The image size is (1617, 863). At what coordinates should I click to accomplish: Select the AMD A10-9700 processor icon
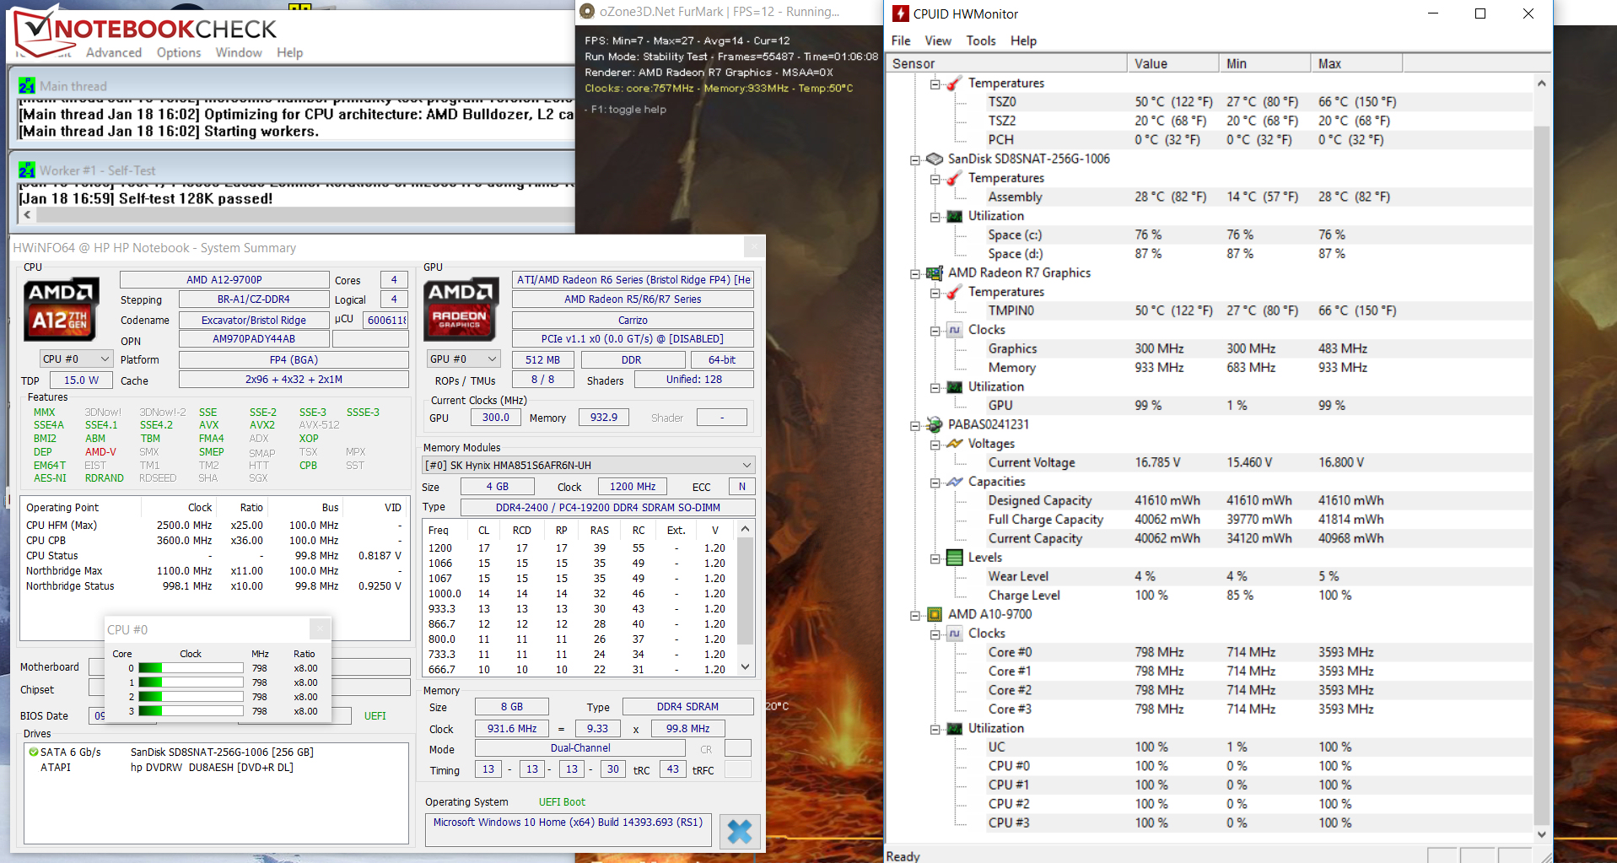pyautogui.click(x=935, y=614)
